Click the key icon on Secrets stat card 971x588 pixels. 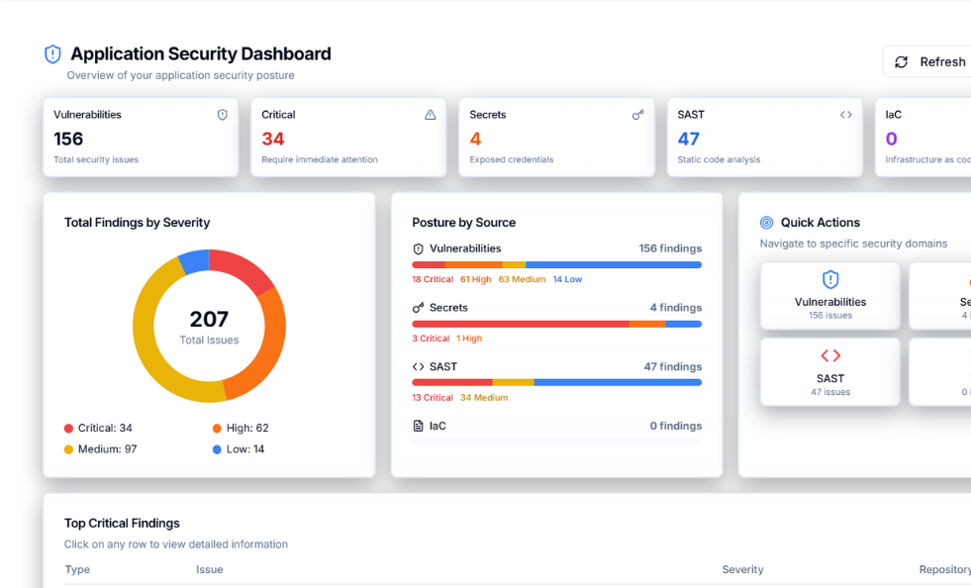638,115
